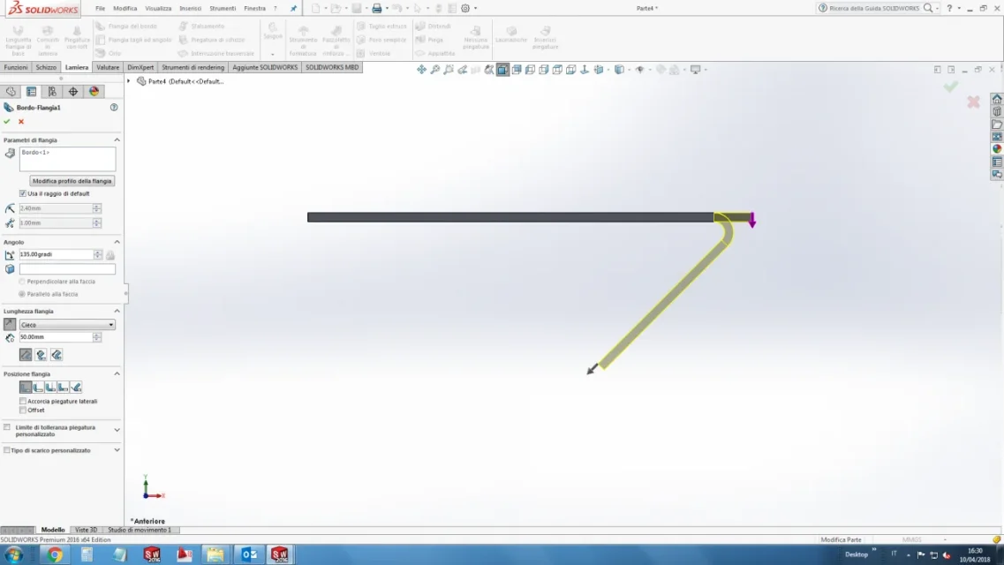1004x565 pixels.
Task: Select first flange length measurement option icon
Action: click(x=26, y=355)
